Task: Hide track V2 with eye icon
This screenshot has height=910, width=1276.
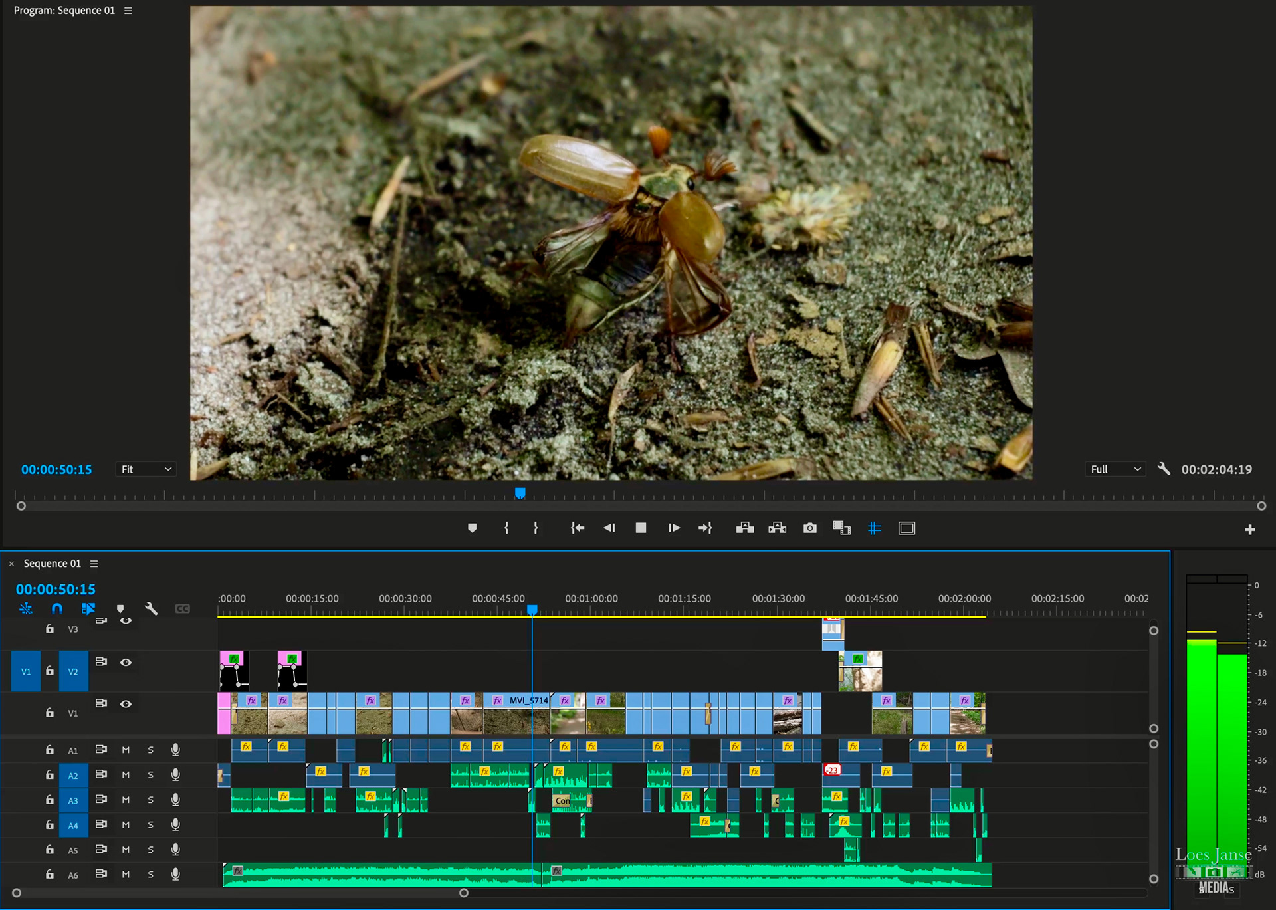Action: [126, 662]
